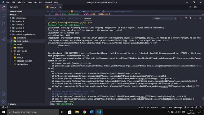Screen dimensions: 204x115
Task: Expand the Modulo 4 folder
Action: point(26,31)
